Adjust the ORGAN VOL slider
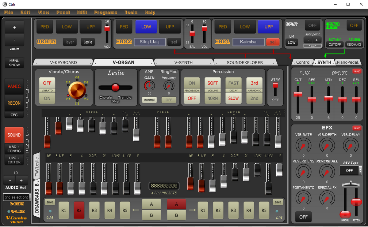The height and width of the screenshot is (227, 368). click(x=107, y=34)
